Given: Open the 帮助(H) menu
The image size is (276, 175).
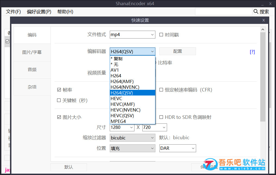Looking at the screenshot, I should pyautogui.click(x=65, y=12).
